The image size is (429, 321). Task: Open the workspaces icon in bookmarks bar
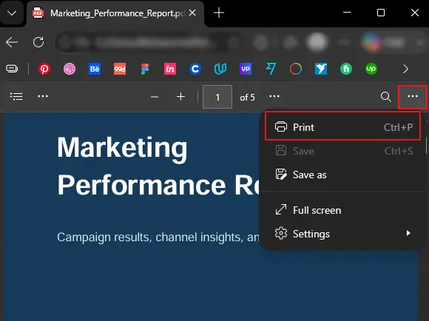pyautogui.click(x=12, y=69)
